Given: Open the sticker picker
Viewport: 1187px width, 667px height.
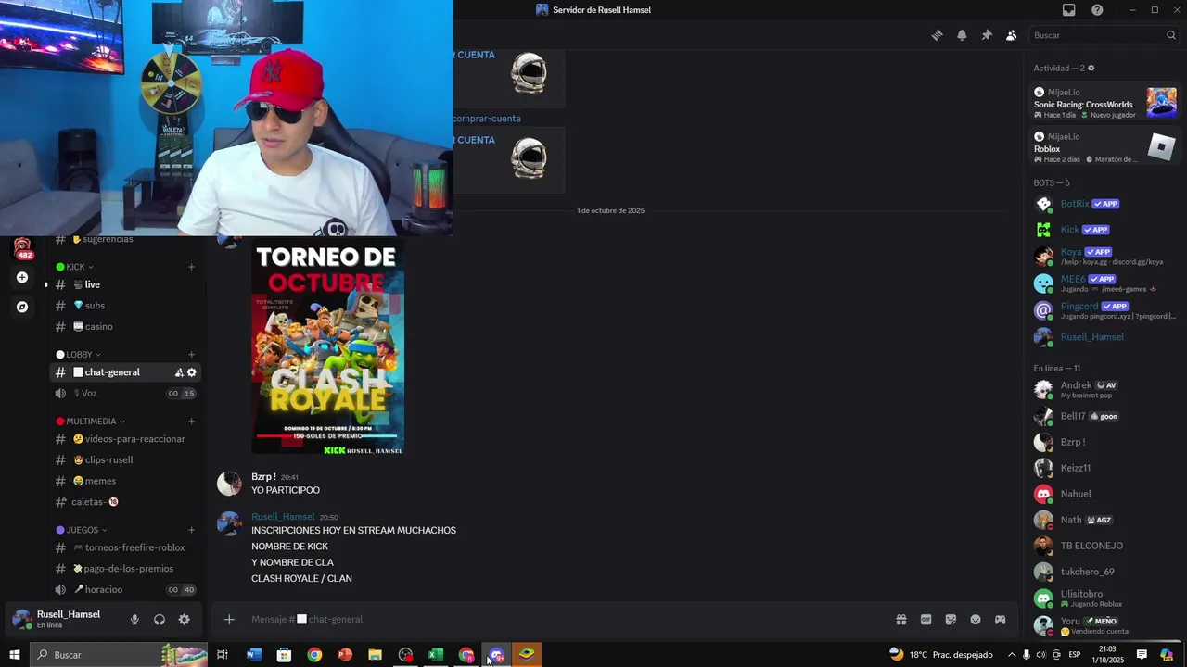Looking at the screenshot, I should click(951, 620).
